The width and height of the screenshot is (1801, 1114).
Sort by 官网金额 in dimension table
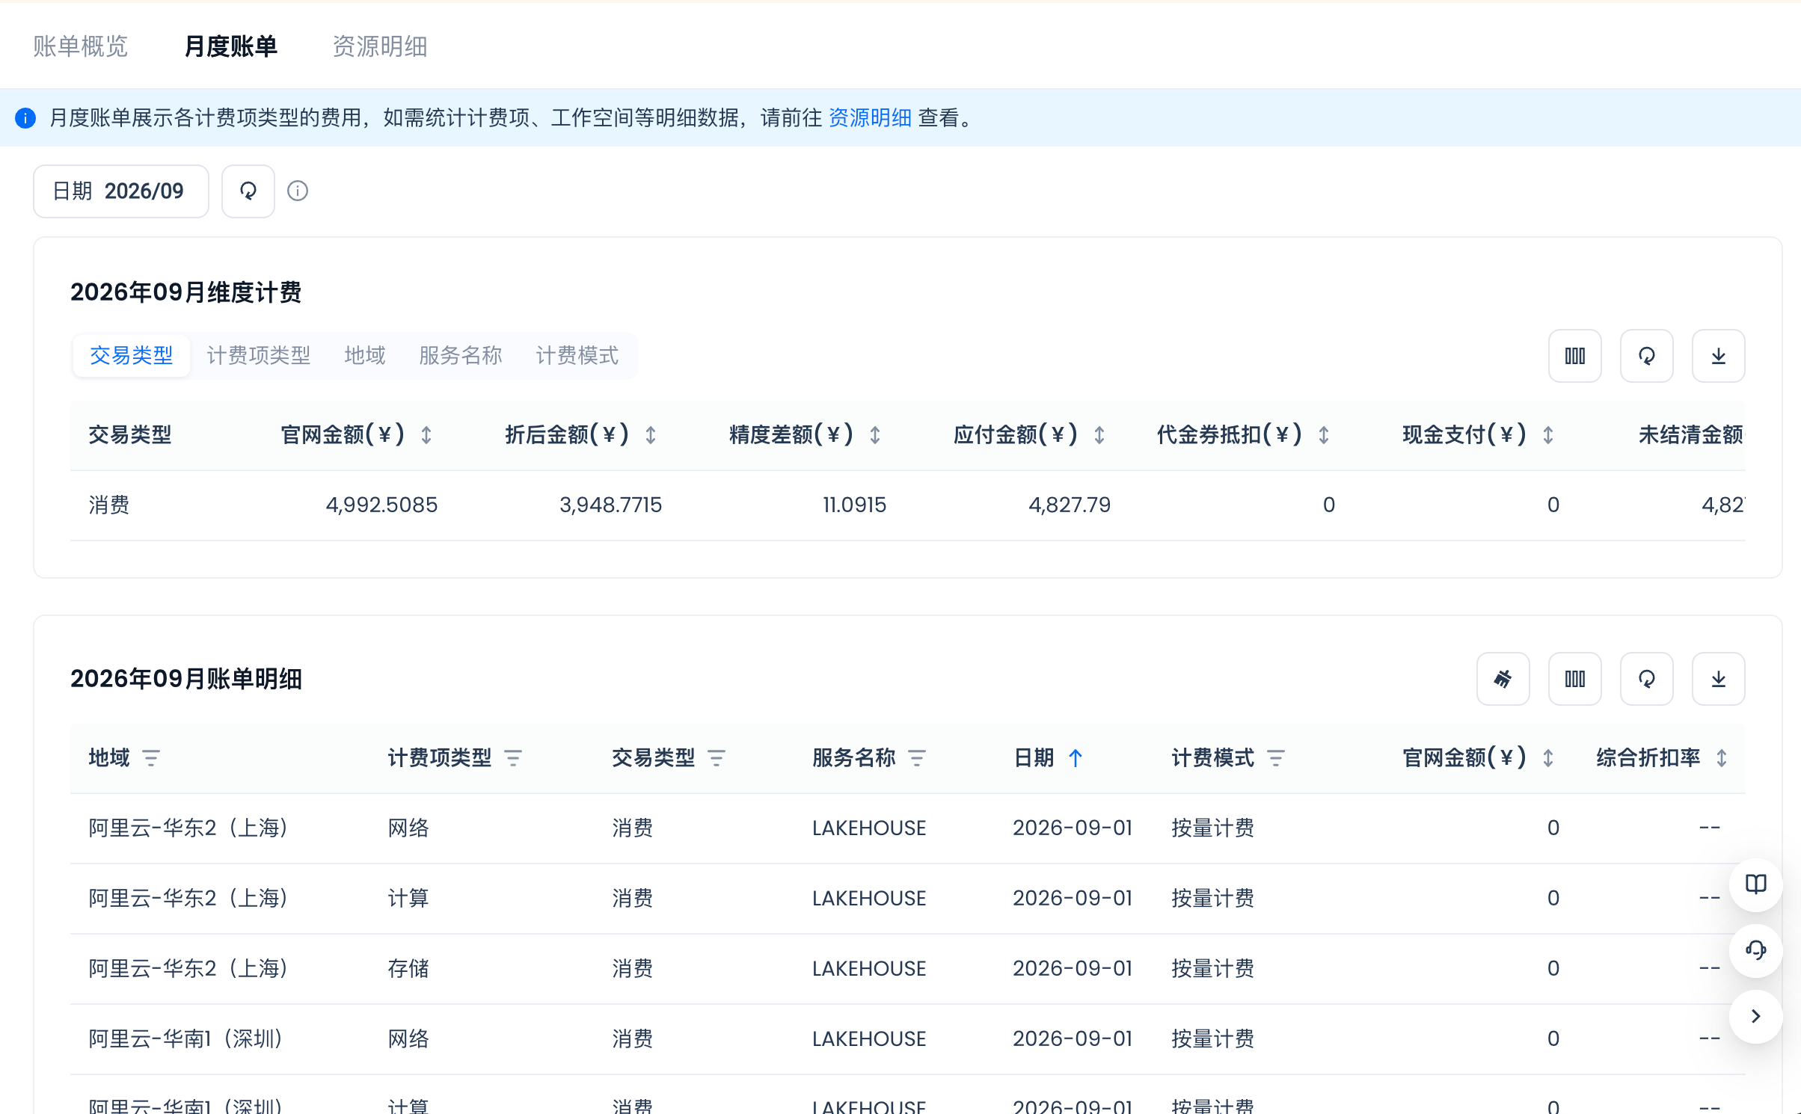point(426,435)
